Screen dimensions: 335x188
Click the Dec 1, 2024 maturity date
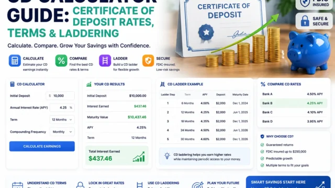[x=240, y=103]
